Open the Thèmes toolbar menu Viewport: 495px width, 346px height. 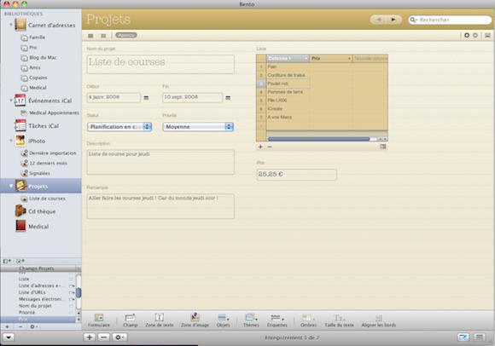pos(251,320)
